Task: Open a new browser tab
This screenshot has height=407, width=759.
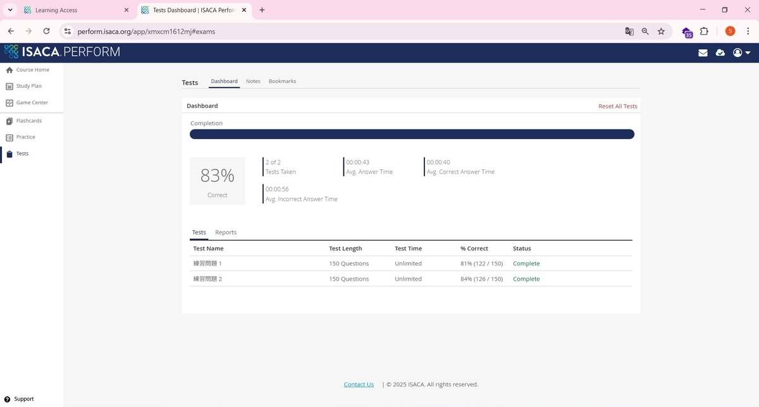Action: [262, 10]
